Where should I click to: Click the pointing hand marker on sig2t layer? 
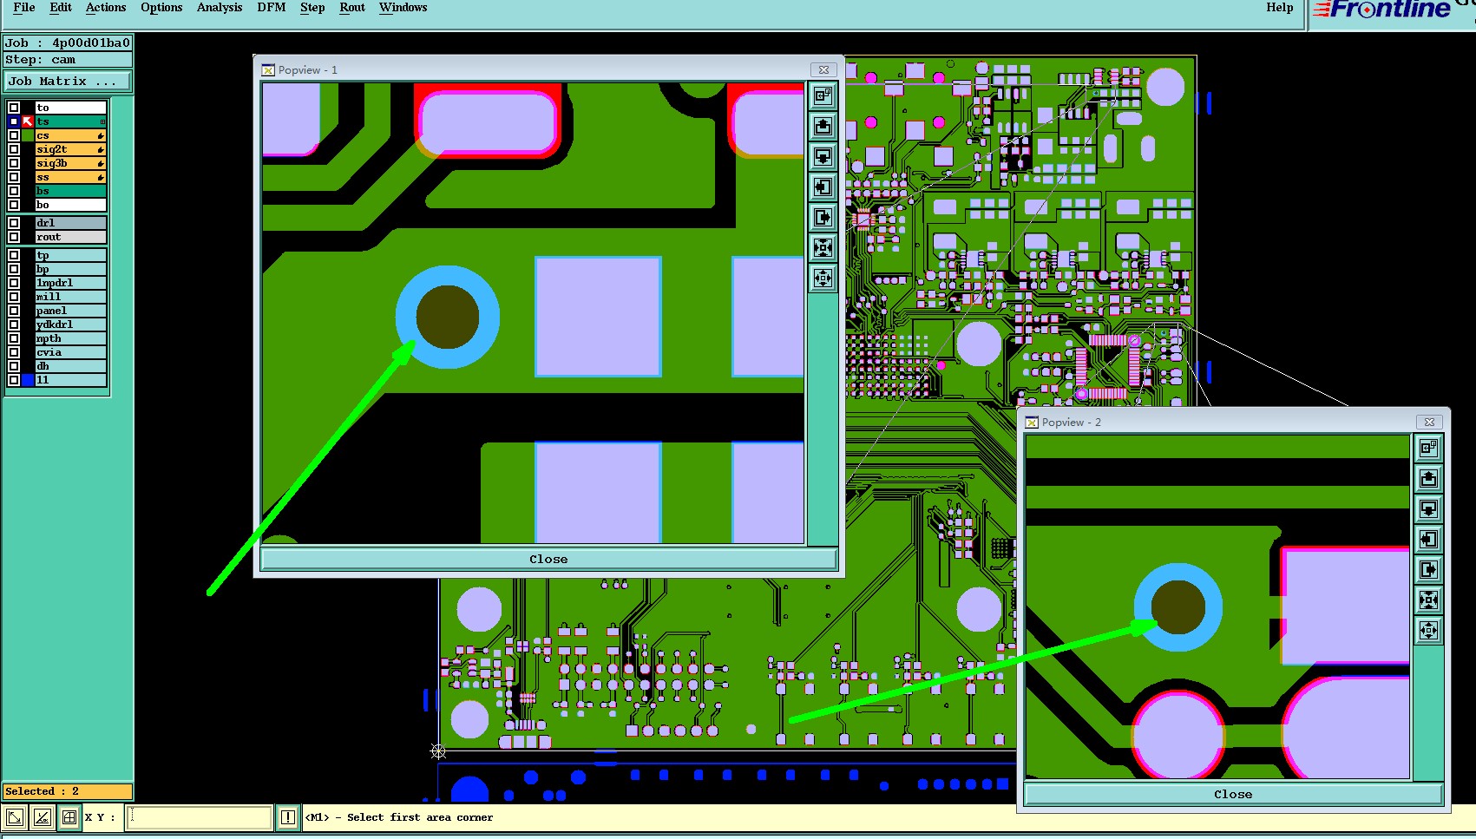101,149
